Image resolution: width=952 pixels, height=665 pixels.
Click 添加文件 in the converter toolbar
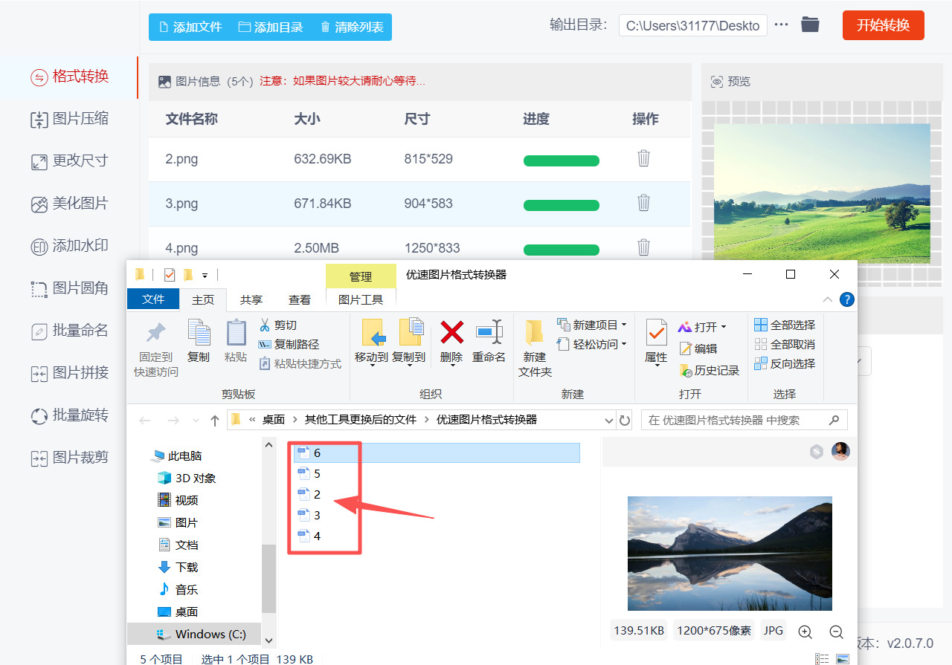[x=190, y=27]
